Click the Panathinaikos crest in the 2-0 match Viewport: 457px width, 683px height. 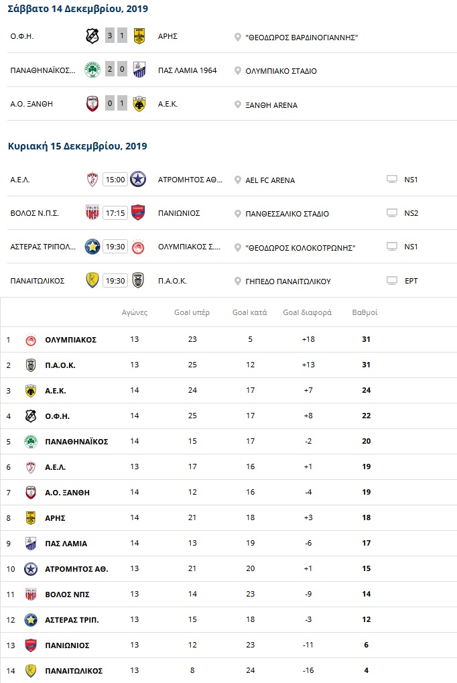[92, 70]
